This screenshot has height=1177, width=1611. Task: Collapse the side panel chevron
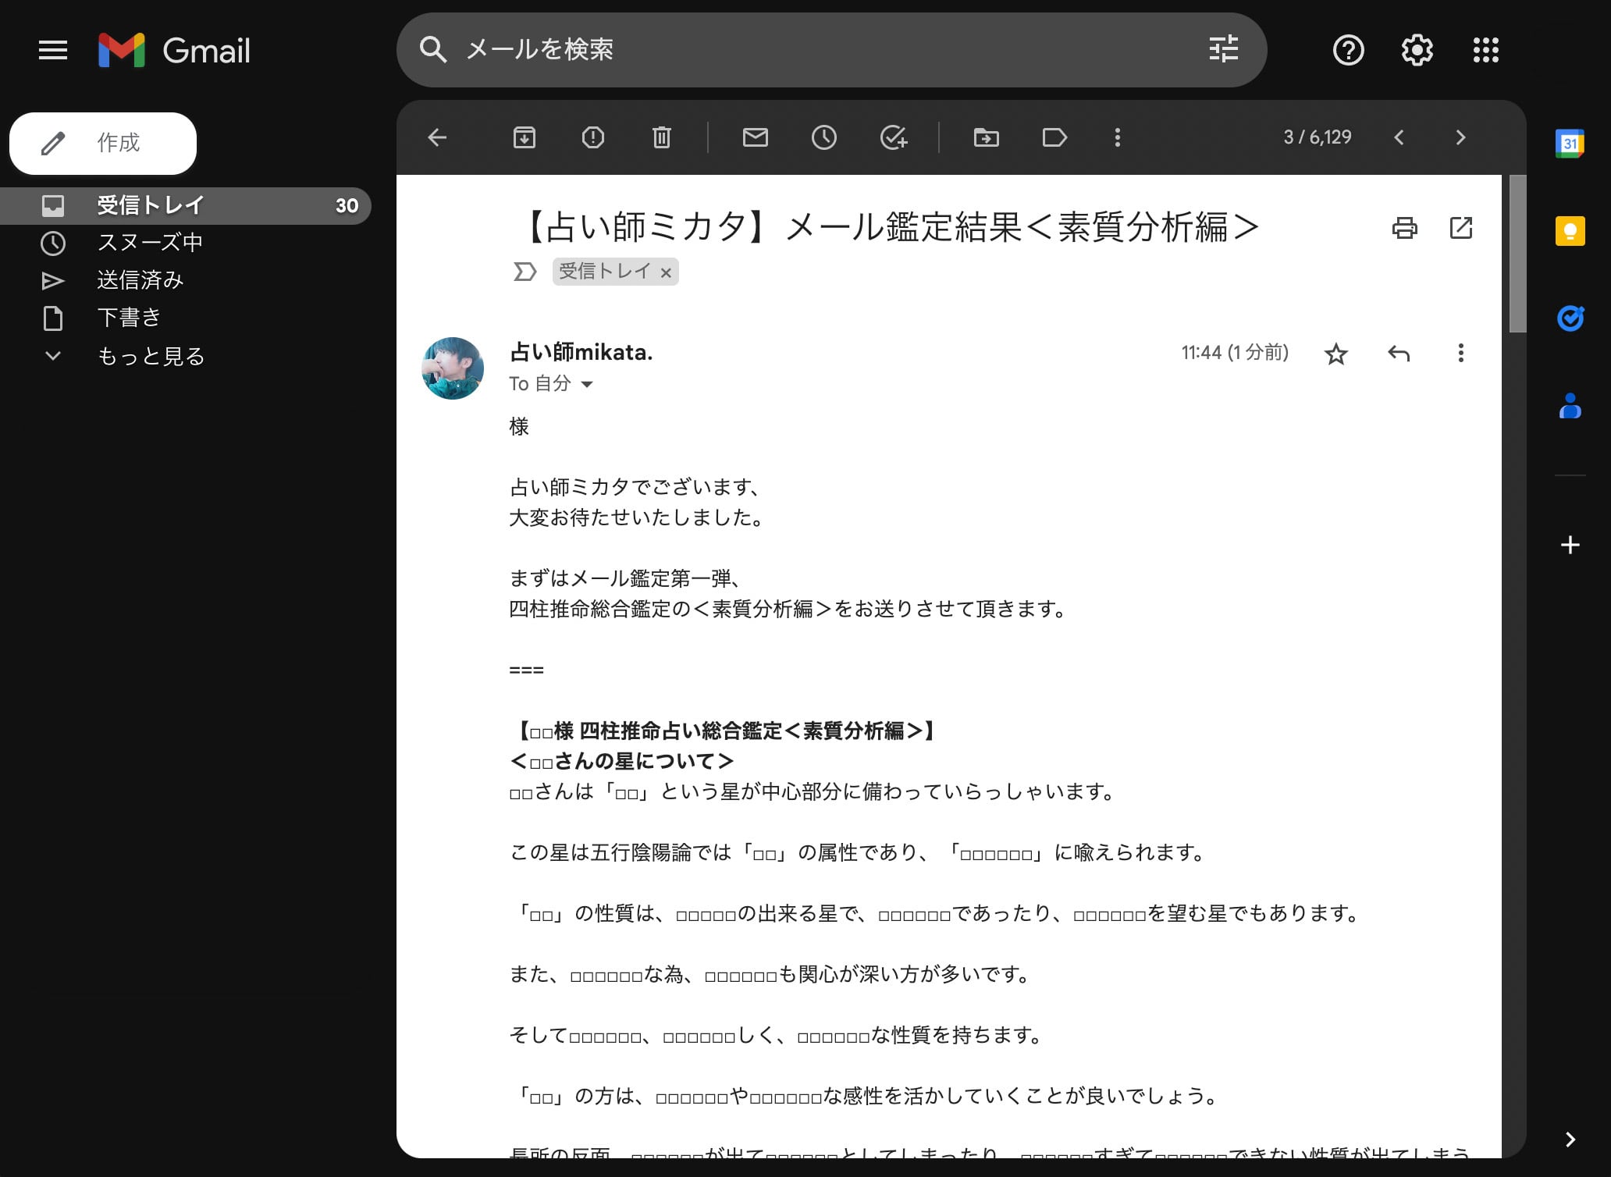1570,1140
